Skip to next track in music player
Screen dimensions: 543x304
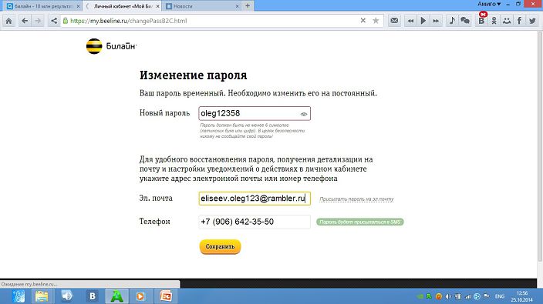(436, 21)
